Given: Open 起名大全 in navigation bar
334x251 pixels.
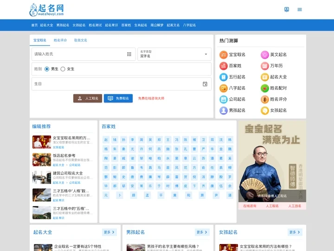Looking at the screenshot, I should (47, 25).
